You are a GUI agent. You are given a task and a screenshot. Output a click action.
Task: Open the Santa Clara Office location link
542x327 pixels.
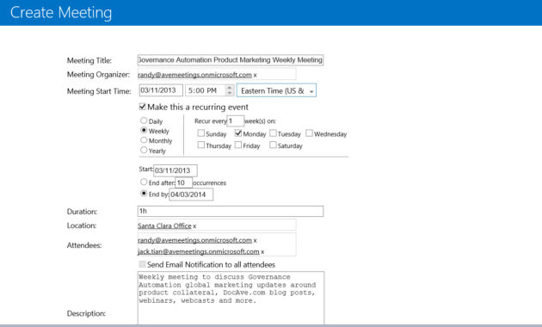click(x=164, y=225)
